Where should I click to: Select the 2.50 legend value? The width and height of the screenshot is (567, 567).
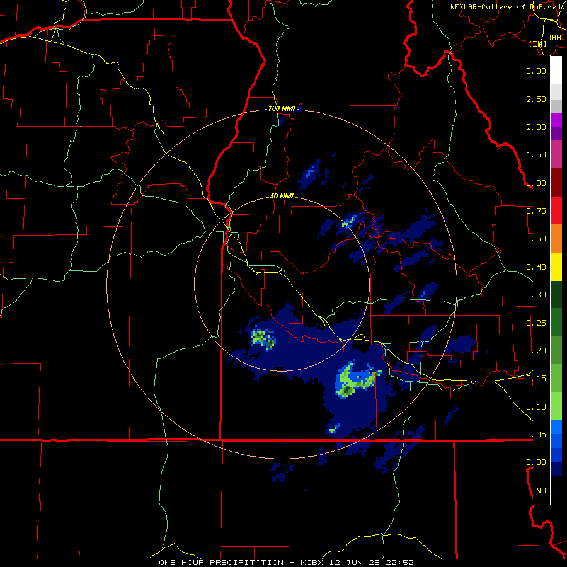point(536,99)
